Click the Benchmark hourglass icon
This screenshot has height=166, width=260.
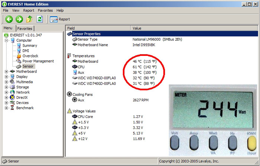click(12, 108)
